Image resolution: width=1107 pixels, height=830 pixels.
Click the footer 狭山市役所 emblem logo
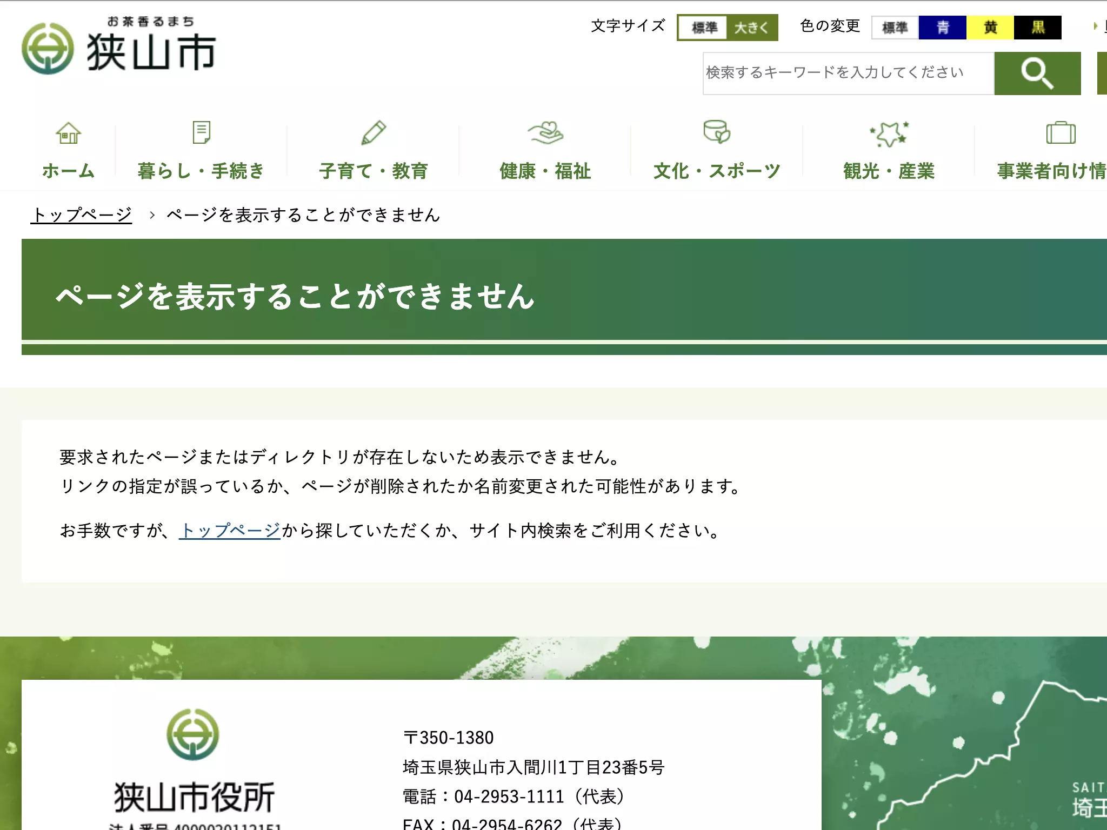click(x=193, y=734)
